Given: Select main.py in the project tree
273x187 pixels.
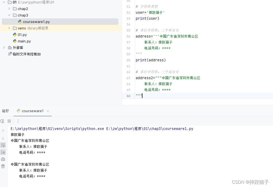Looking at the screenshot, I should point(24,41).
